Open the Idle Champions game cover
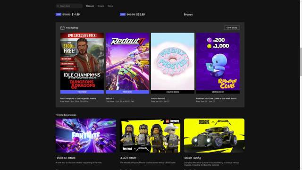Image resolution: width=302 pixels, height=170 pixels. pos(82,61)
